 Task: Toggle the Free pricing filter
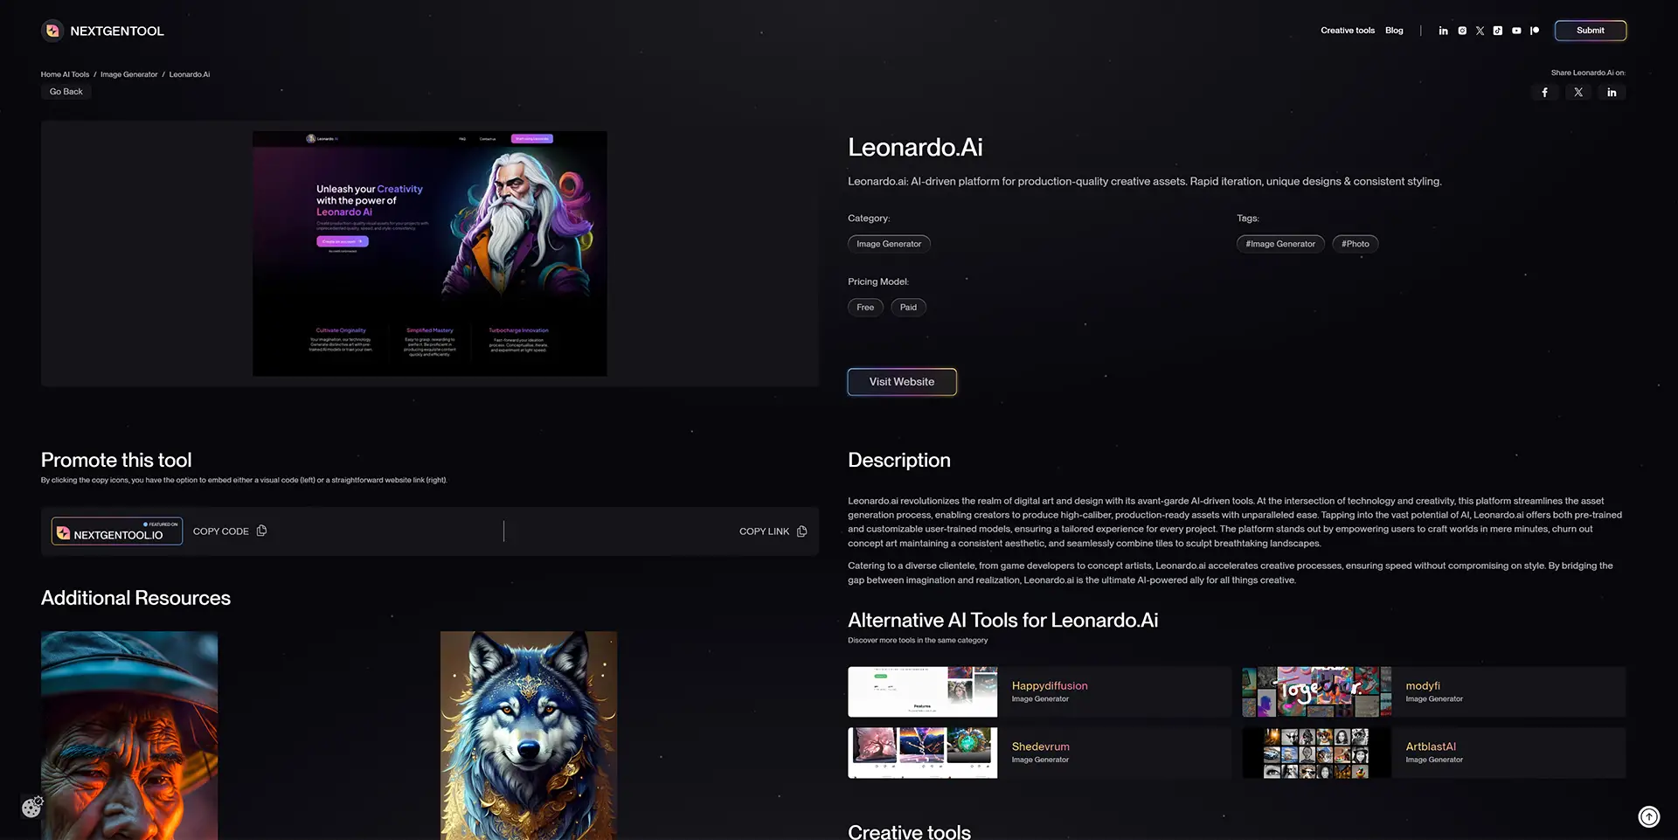(x=864, y=307)
